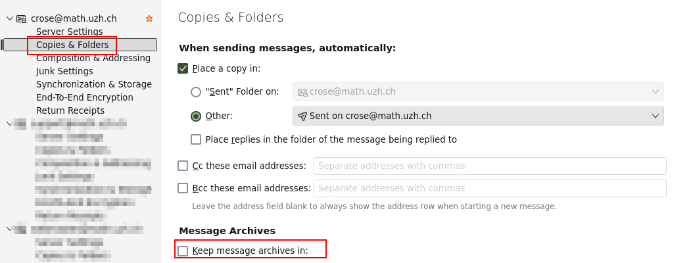Select the Other radio button

pos(196,116)
